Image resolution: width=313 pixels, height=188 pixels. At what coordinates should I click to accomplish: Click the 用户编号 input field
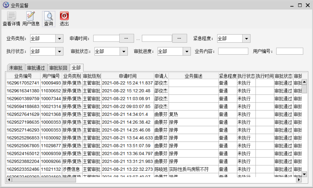289,51
